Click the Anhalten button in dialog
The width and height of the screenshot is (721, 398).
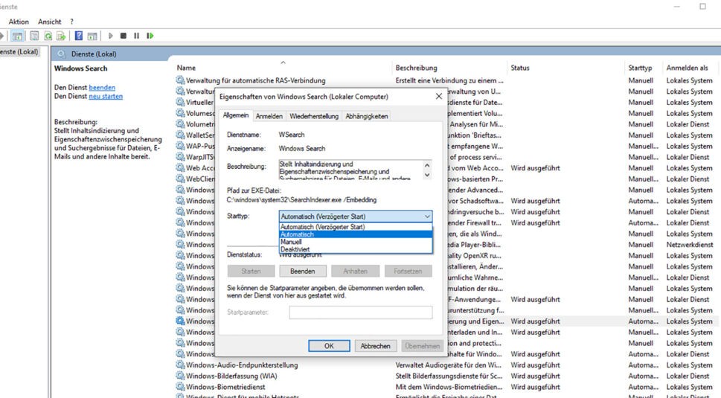point(356,271)
